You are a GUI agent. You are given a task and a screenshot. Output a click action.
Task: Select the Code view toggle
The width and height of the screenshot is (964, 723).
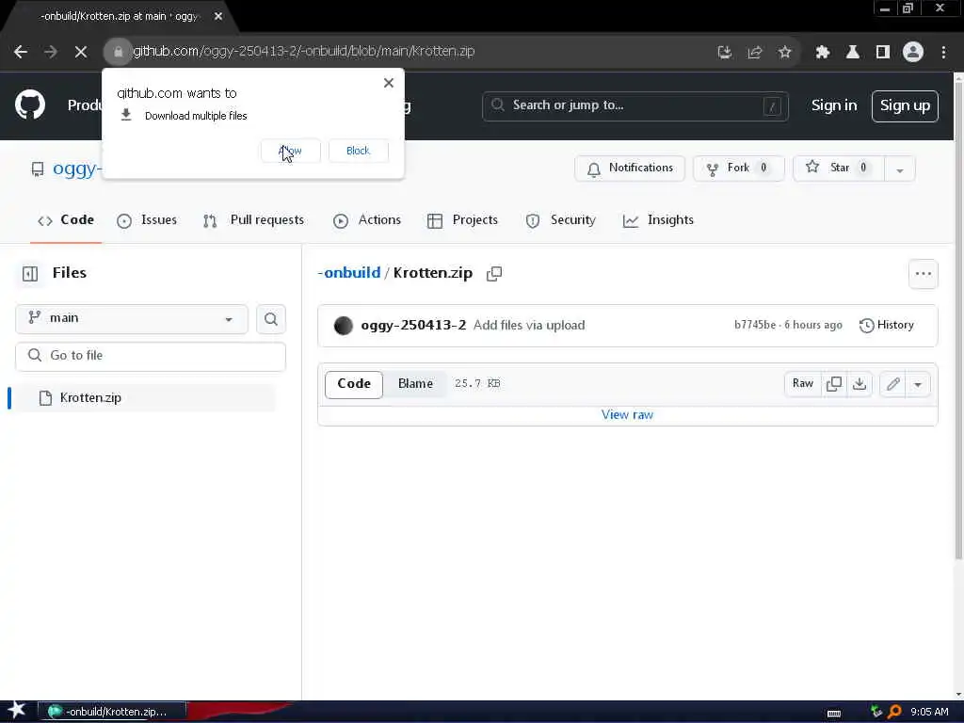coord(354,384)
